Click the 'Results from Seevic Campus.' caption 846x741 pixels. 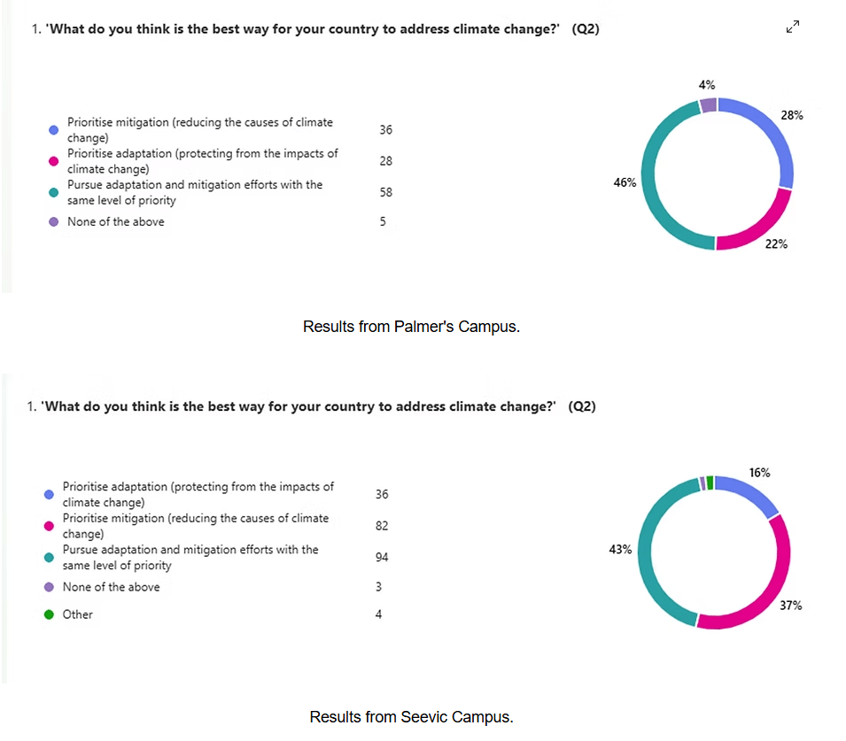pos(411,717)
